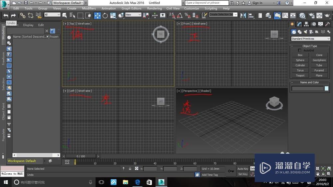Screen dimensions: 333x187
Task: Open the Graph Editors menu
Action: [x=131, y=9]
